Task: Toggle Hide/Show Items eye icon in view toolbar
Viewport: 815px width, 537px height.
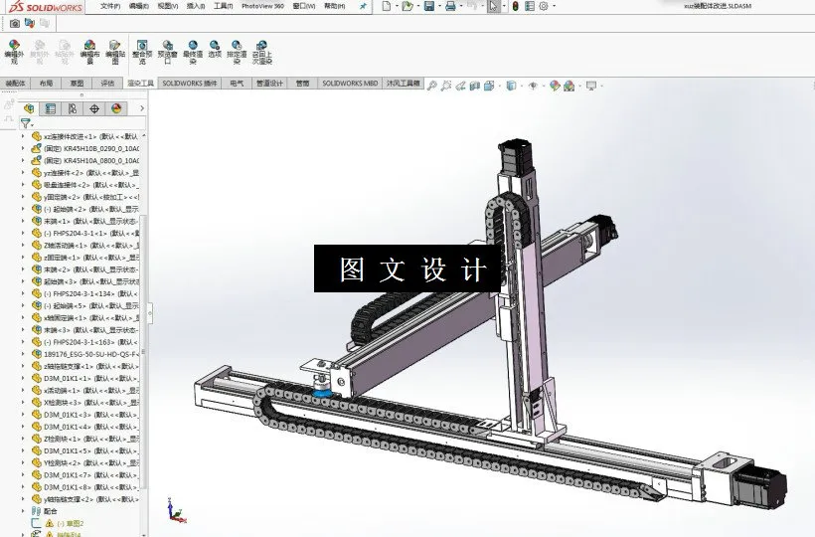Action: 533,86
